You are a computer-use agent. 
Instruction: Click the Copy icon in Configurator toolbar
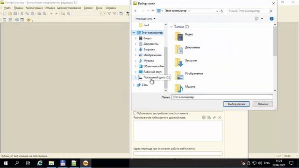tap(27, 14)
